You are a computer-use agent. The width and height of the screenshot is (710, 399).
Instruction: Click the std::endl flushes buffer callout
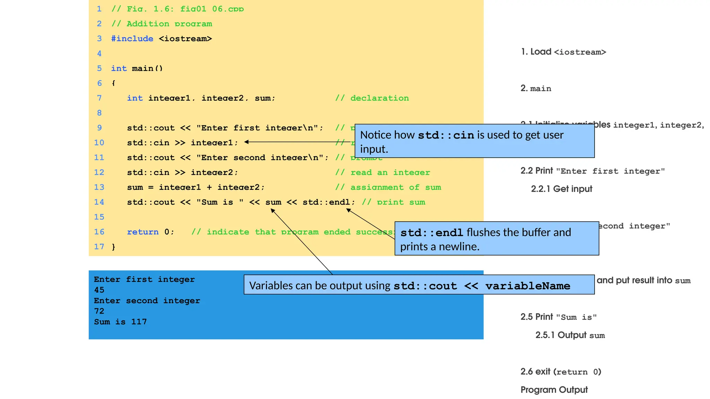497,238
